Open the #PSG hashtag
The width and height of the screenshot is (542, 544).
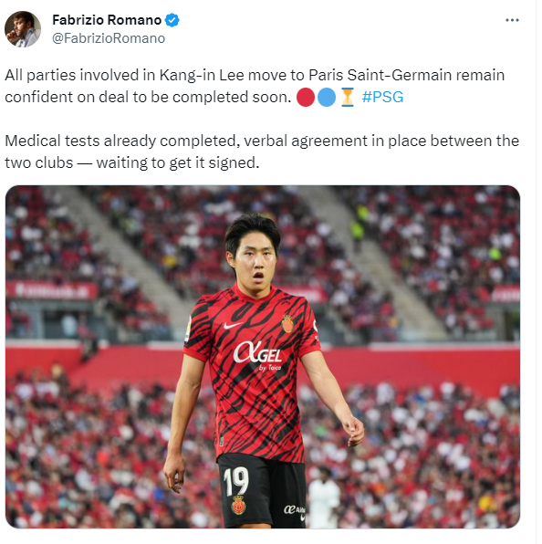[382, 97]
